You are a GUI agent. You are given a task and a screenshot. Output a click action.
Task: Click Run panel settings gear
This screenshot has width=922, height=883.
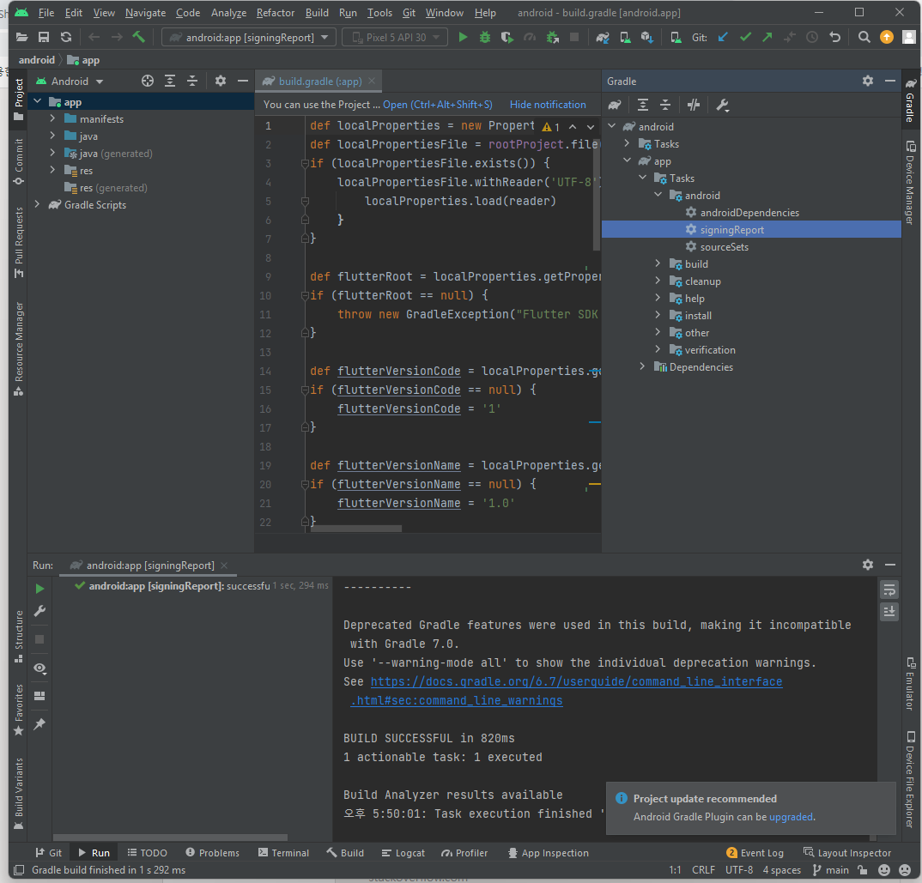click(868, 565)
